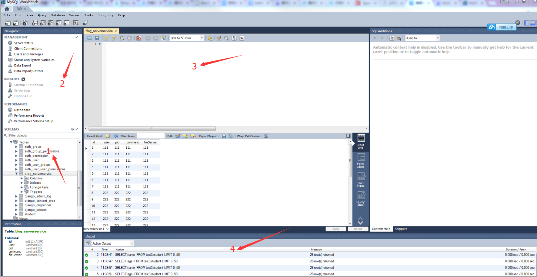Collapse the blog_serverservice table node
The width and height of the screenshot is (537, 277).
16,174
